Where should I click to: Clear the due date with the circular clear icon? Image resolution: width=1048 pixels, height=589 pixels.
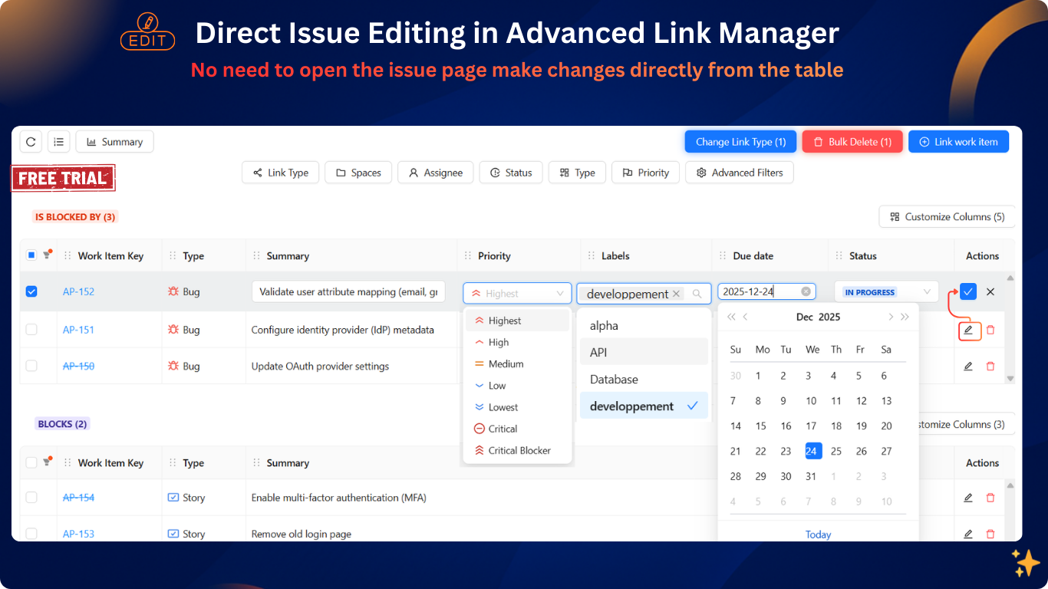tap(806, 291)
